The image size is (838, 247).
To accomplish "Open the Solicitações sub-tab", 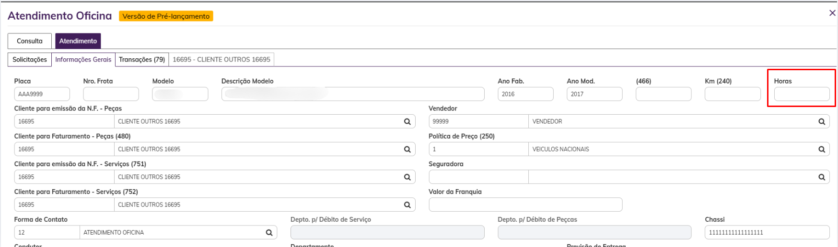I will pyautogui.click(x=30, y=60).
